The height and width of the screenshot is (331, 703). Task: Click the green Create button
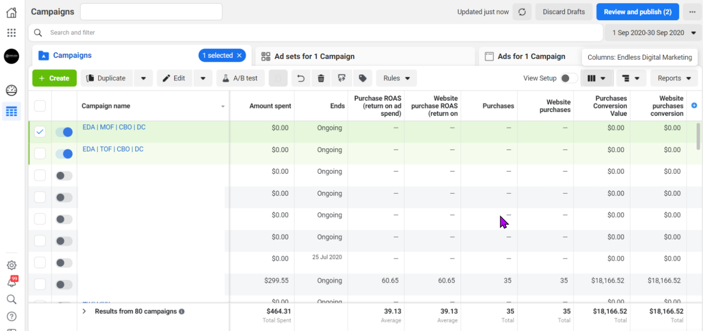click(x=54, y=78)
